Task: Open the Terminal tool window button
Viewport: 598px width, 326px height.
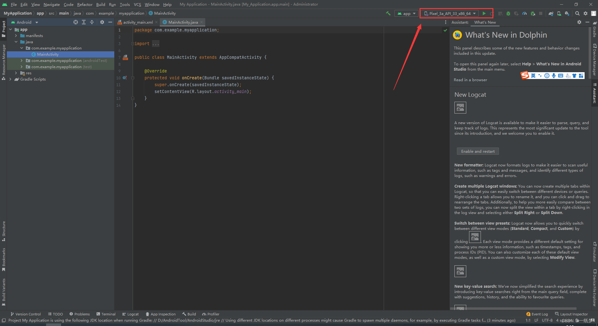Action: point(106,314)
